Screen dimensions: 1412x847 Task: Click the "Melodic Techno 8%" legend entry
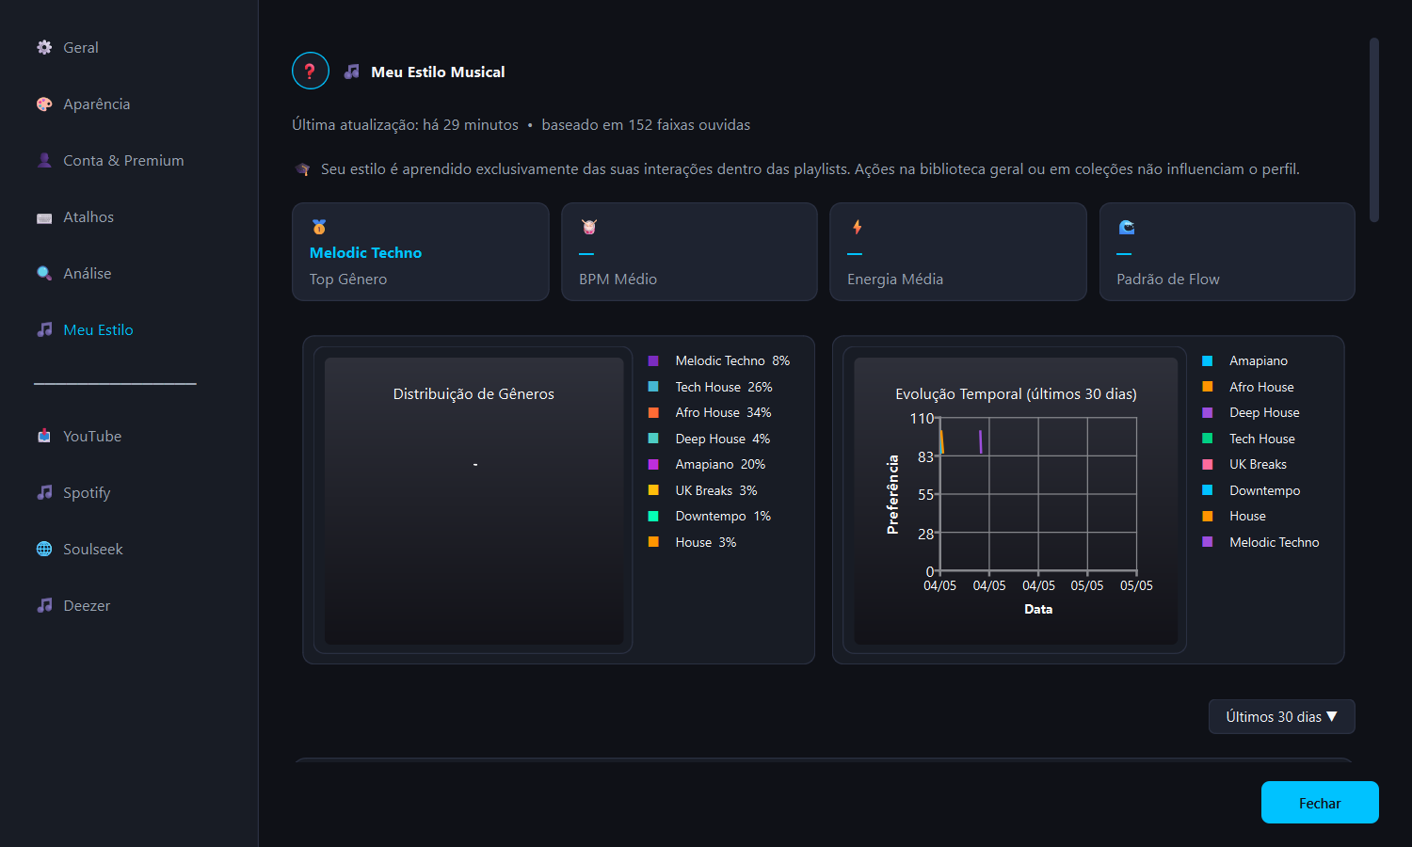(732, 360)
